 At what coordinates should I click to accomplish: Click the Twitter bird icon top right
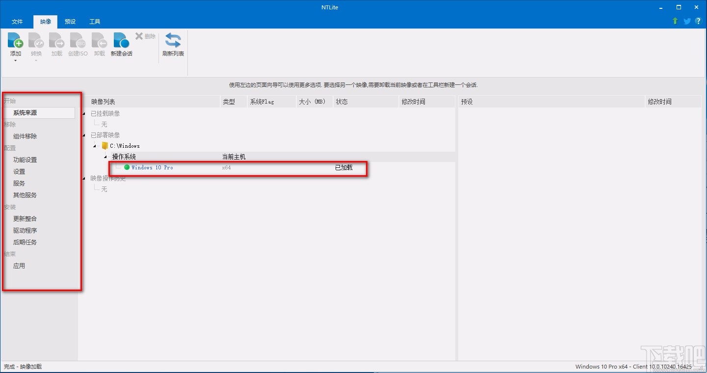pos(686,21)
